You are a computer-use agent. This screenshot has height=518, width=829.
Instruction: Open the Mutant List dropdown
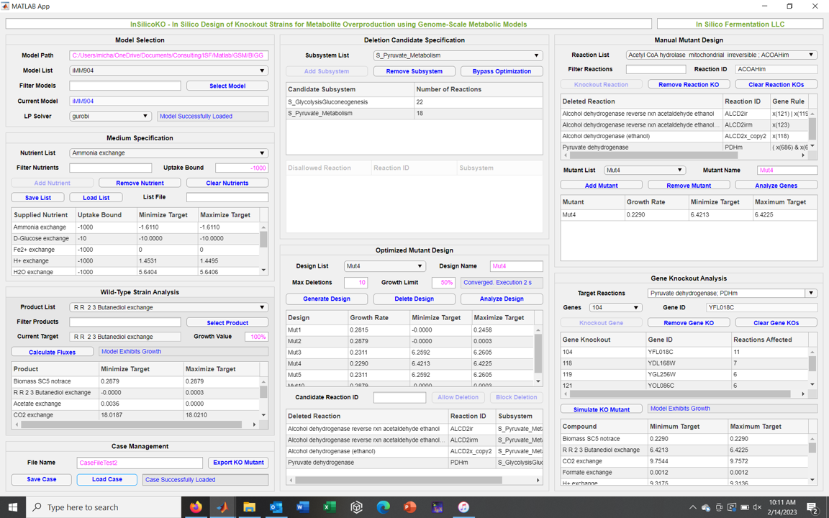[x=645, y=171]
